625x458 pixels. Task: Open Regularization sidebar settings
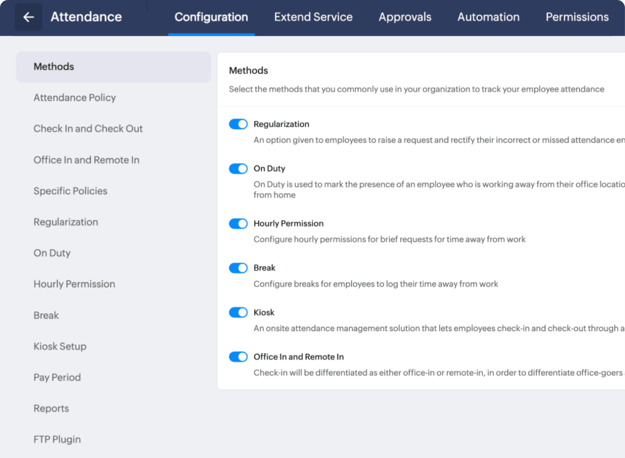tap(66, 222)
